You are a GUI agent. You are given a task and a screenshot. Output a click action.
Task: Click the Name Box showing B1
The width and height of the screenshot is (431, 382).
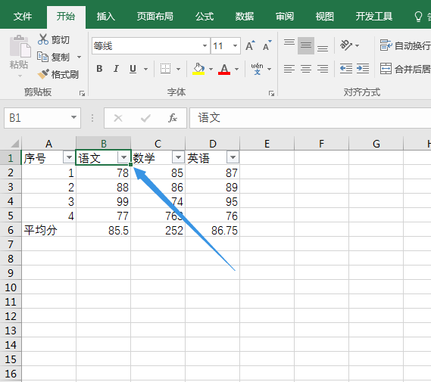[42, 118]
